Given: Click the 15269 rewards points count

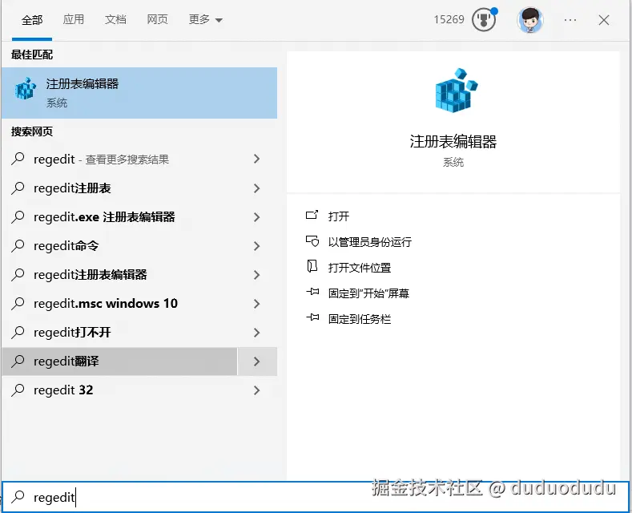Looking at the screenshot, I should click(449, 19).
